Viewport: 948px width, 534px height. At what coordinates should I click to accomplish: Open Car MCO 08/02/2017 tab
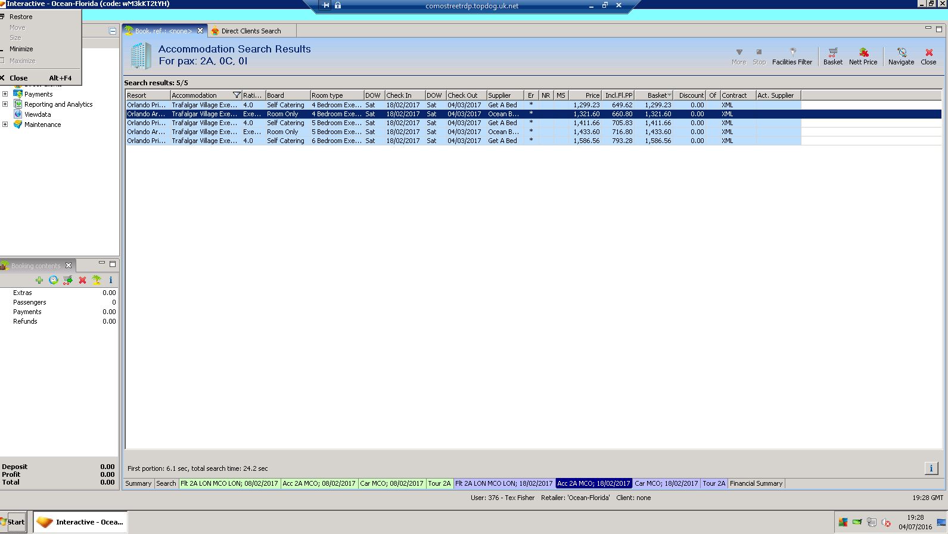click(x=391, y=483)
